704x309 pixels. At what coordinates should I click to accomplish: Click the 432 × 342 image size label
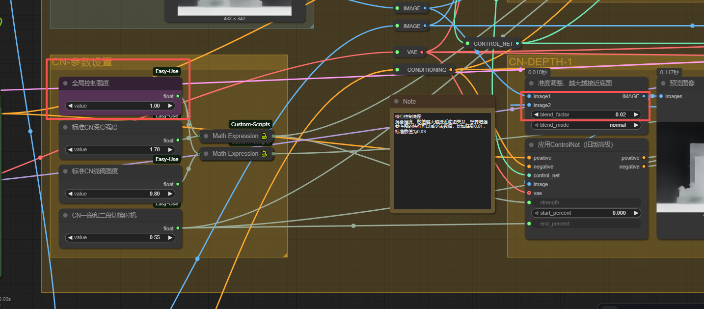click(235, 19)
